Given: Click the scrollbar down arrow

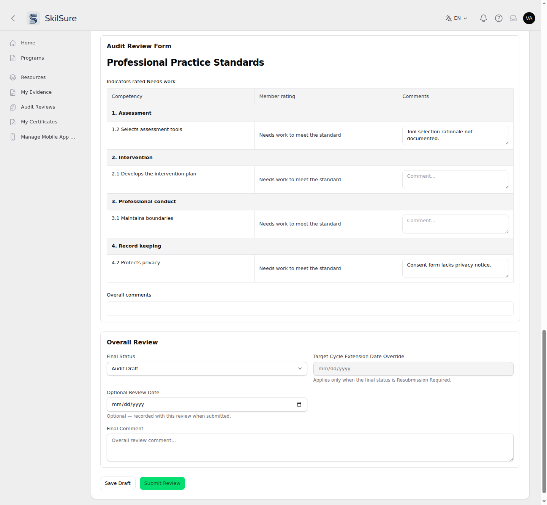Looking at the screenshot, I should click(544, 502).
